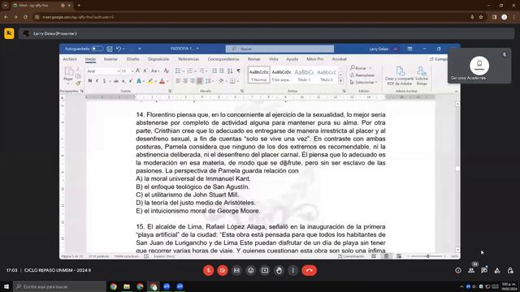
Task: Open the Seleccionar dropdown
Action: [x=364, y=83]
